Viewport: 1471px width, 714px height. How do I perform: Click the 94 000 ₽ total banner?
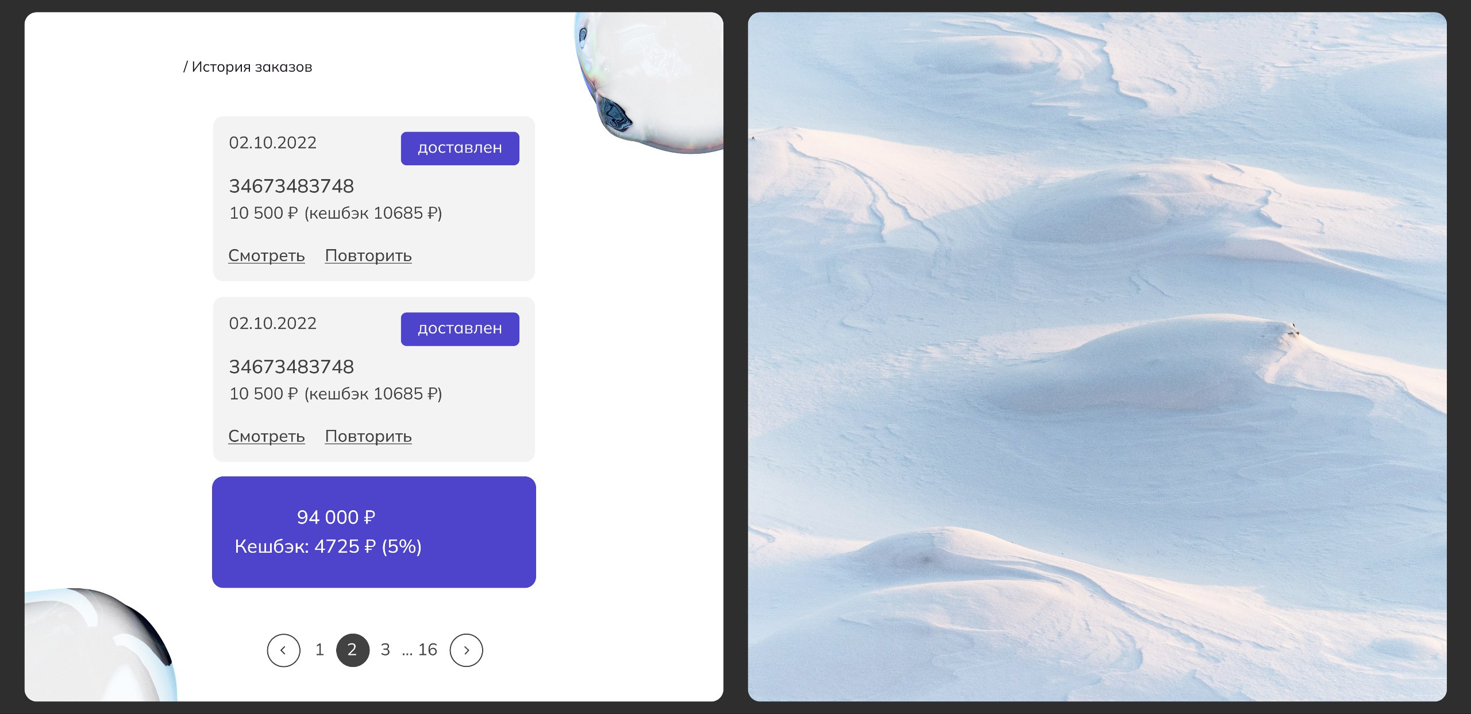(374, 532)
